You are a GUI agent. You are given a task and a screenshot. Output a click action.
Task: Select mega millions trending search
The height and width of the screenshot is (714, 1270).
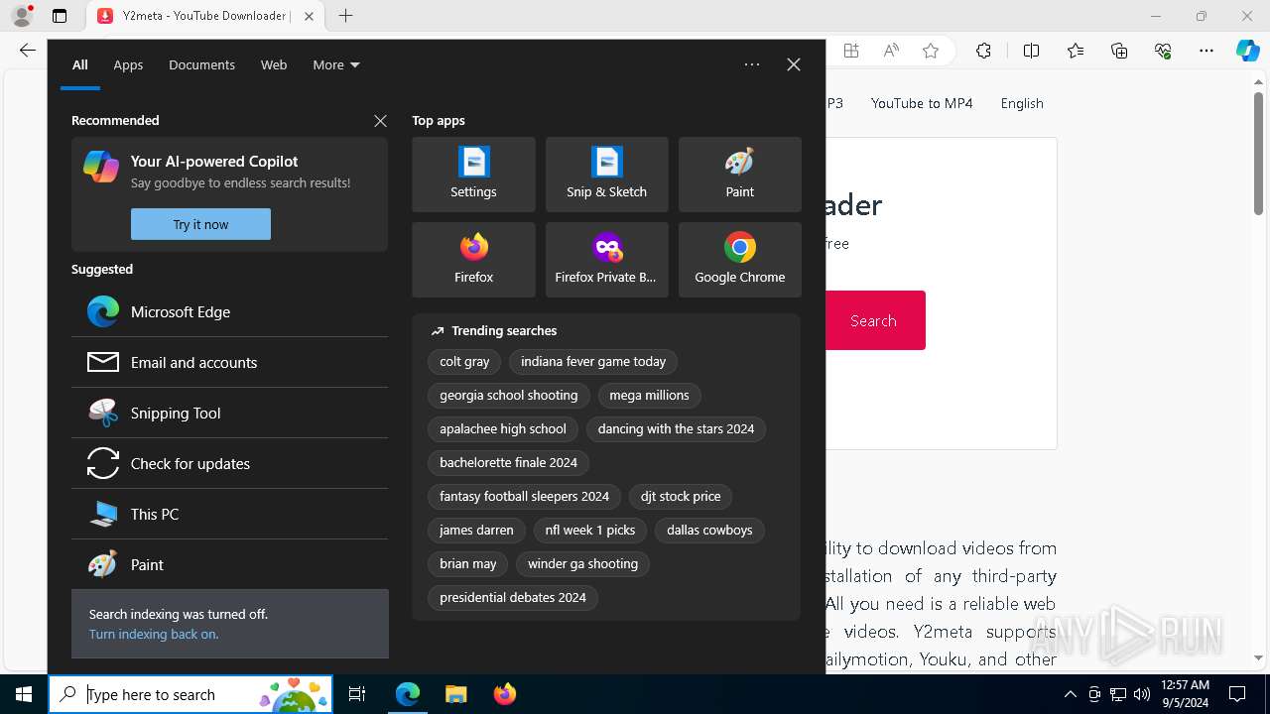coord(649,396)
